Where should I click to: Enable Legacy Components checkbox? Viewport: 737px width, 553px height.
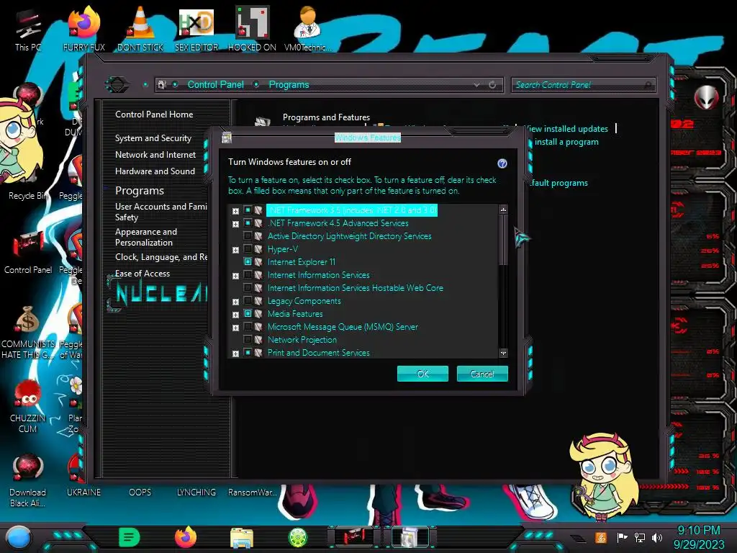tap(248, 300)
